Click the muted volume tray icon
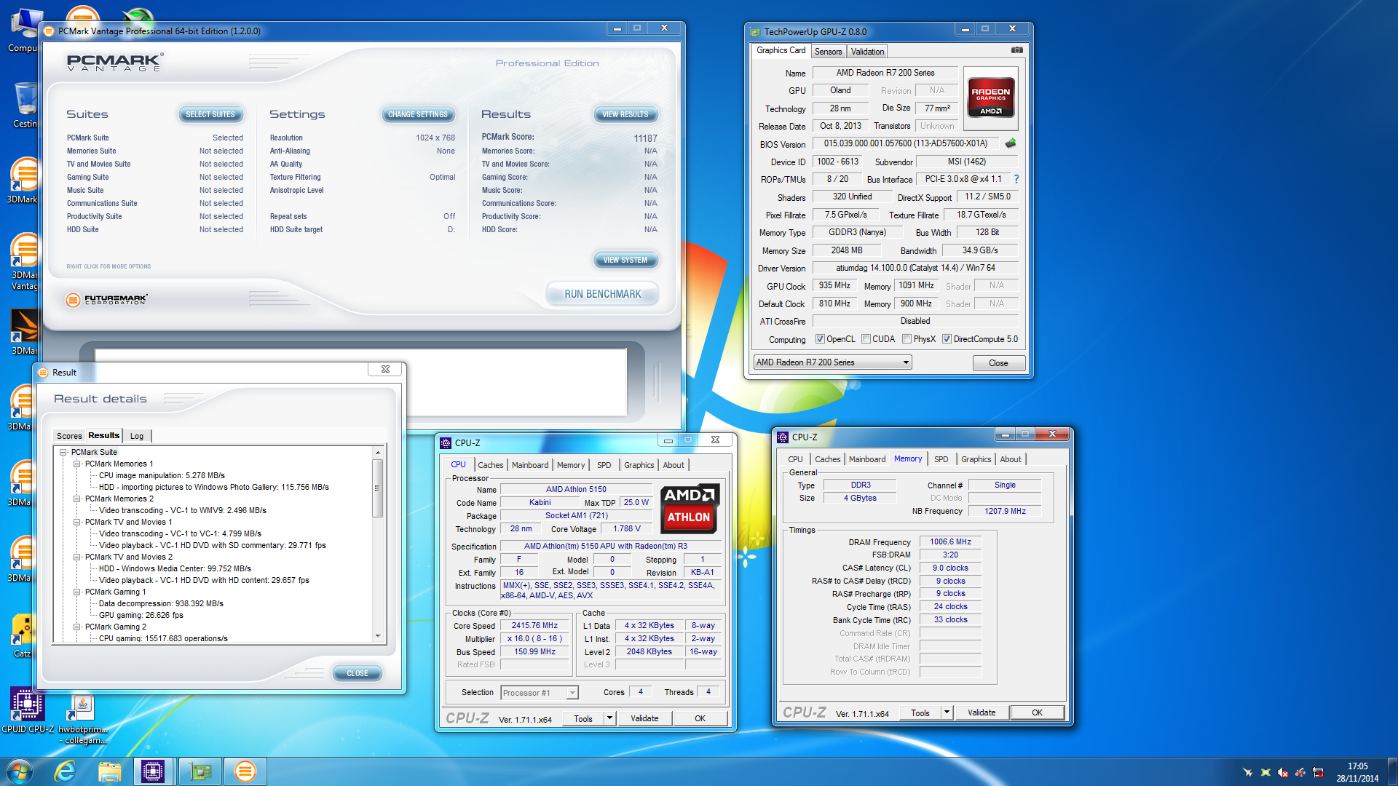1398x786 pixels. (1283, 772)
